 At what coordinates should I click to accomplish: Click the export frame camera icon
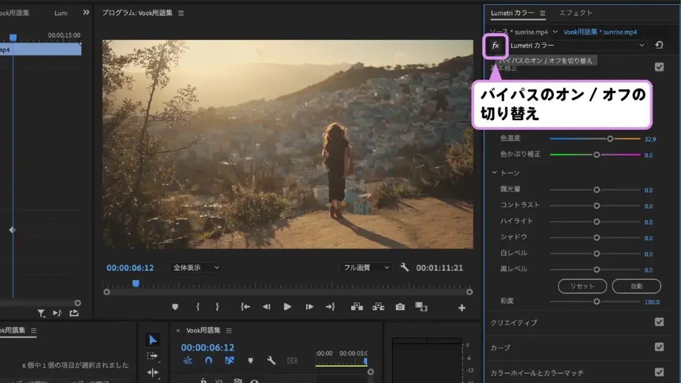tap(400, 307)
